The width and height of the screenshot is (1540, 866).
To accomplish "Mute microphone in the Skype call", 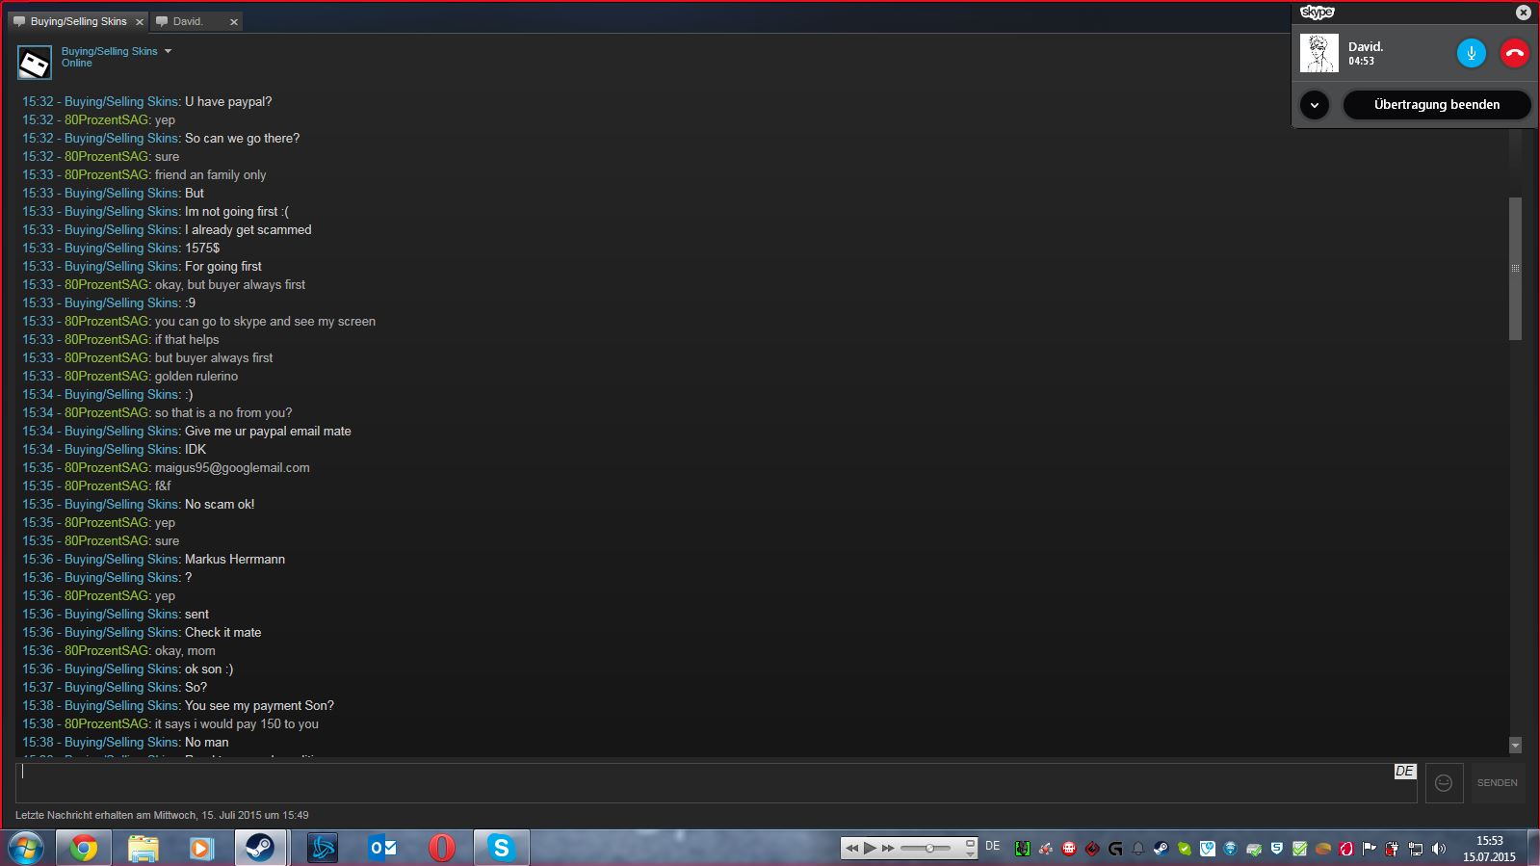I will coord(1471,54).
